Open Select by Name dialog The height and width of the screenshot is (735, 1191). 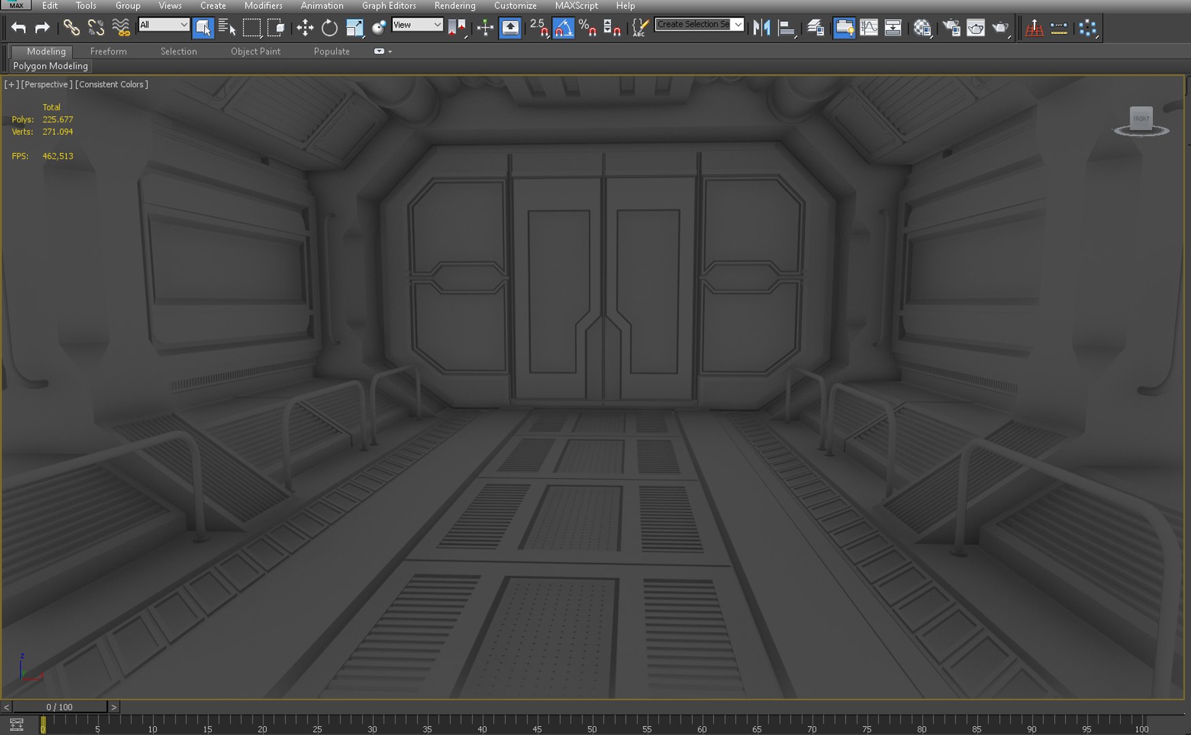[227, 28]
